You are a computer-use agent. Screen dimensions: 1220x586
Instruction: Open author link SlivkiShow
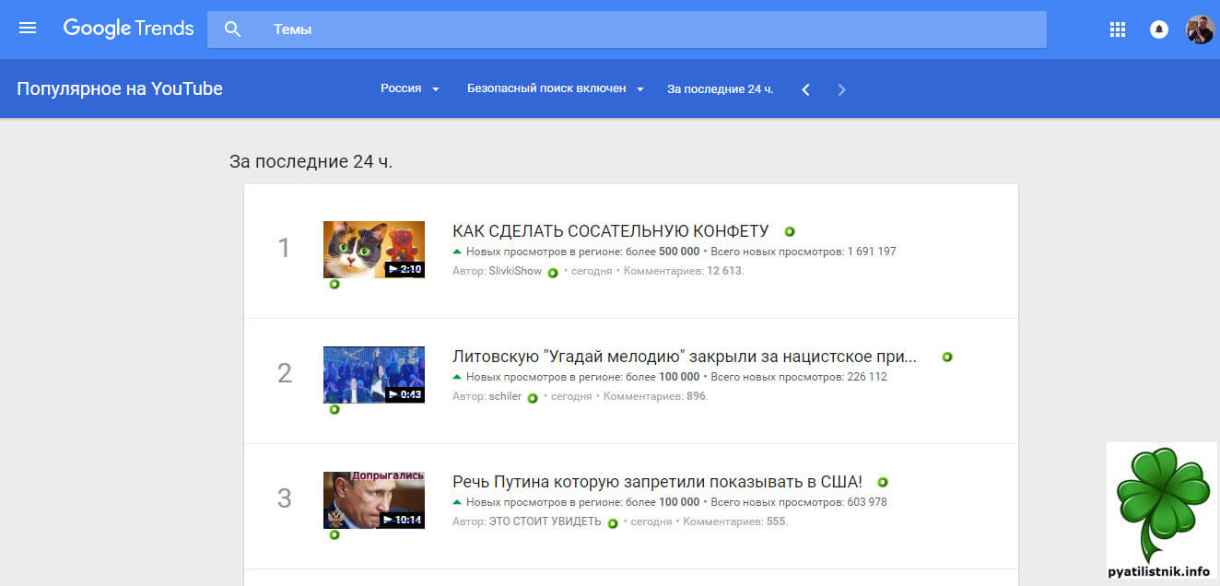pyautogui.click(x=515, y=271)
